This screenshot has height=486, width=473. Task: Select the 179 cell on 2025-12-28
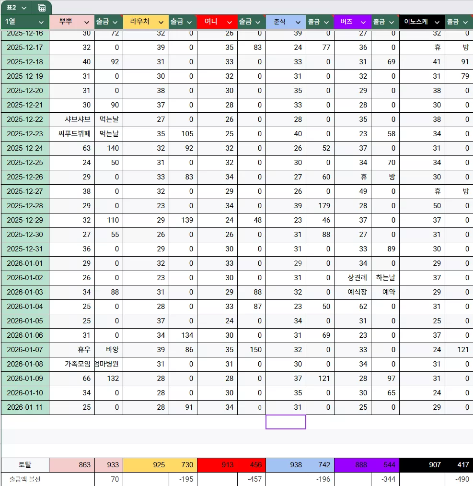[x=320, y=206]
